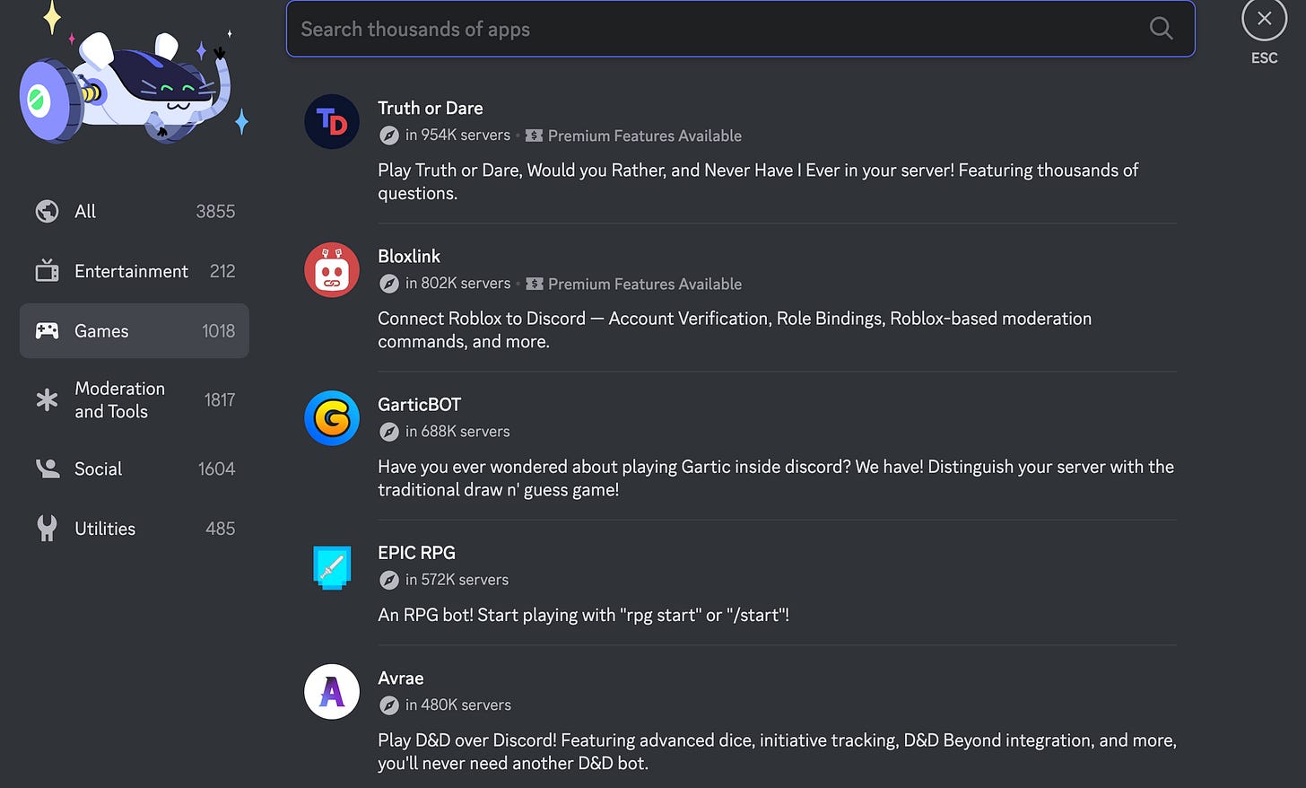
Task: Open the GarticBOT app avatar
Action: [332, 417]
